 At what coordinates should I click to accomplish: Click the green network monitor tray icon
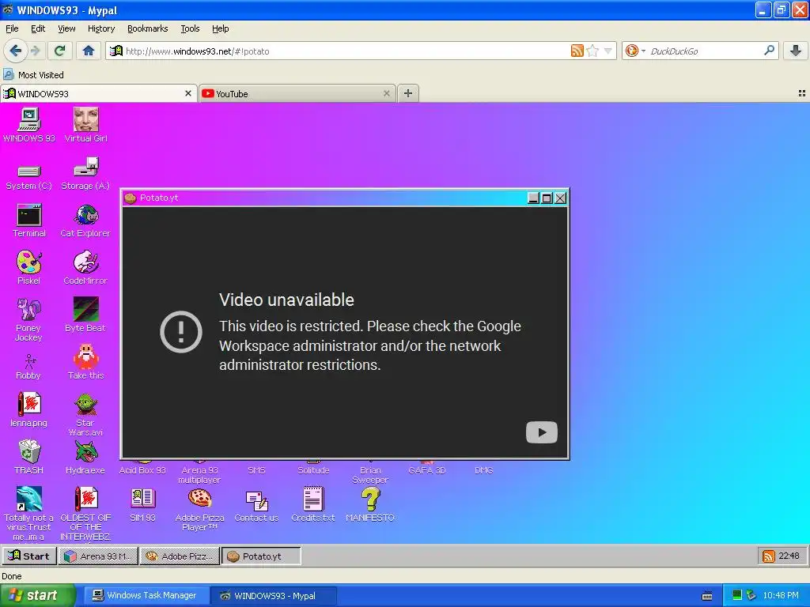click(x=736, y=595)
